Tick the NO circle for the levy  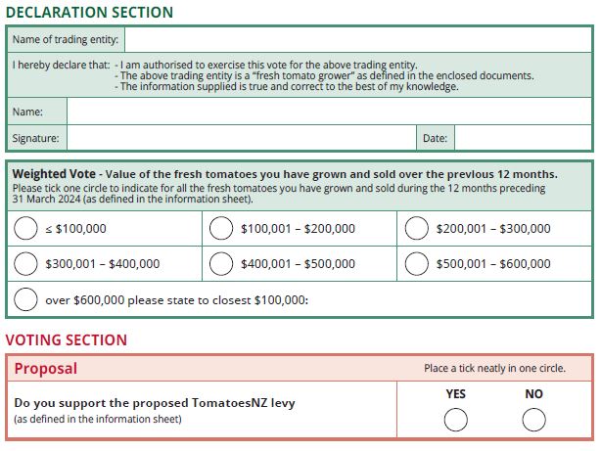[x=533, y=420]
